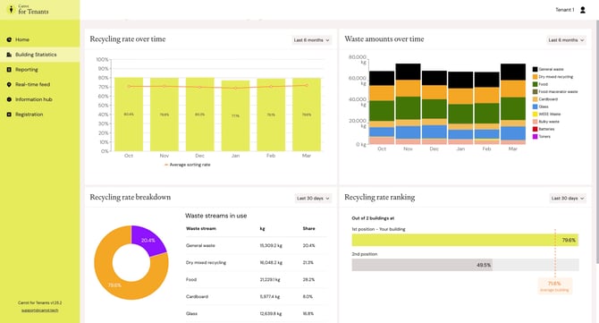The width and height of the screenshot is (599, 323).
Task: Click the page vertical scrollbar
Action: tap(596, 141)
